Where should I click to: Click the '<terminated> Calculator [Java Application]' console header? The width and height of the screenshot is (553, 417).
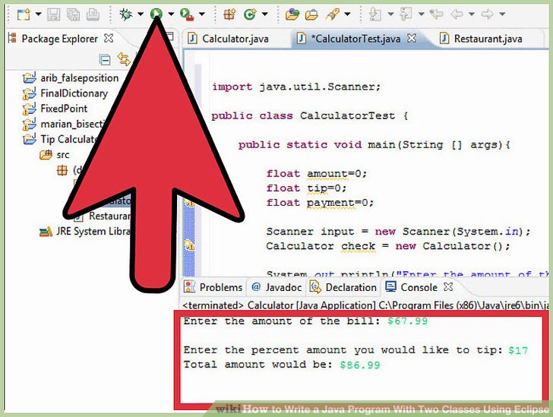coord(365,305)
